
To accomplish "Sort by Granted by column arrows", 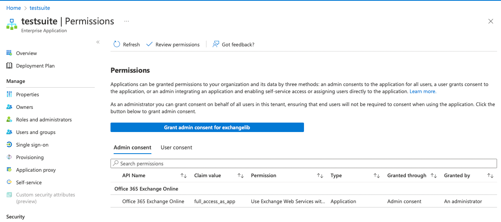I will (490, 176).
